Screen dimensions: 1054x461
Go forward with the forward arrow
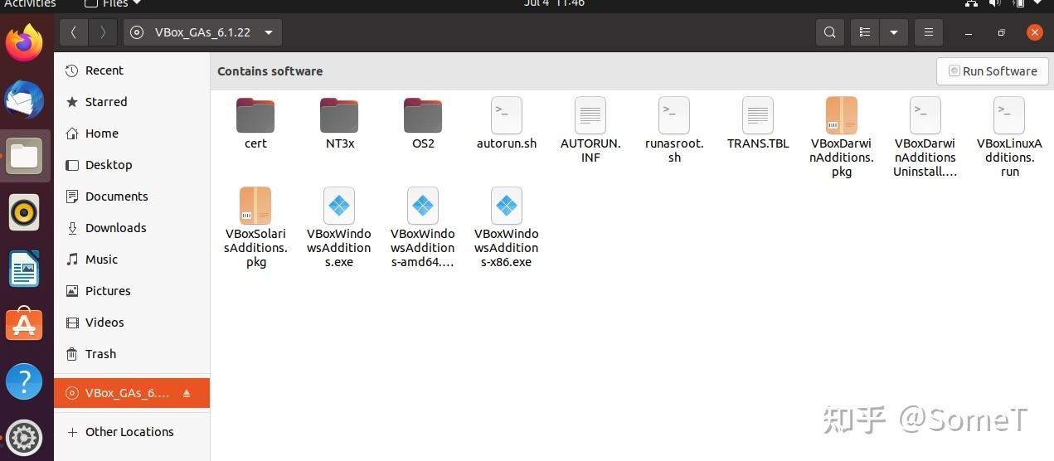pyautogui.click(x=103, y=32)
